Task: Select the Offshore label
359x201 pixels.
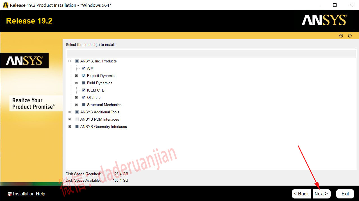Action: pos(94,97)
